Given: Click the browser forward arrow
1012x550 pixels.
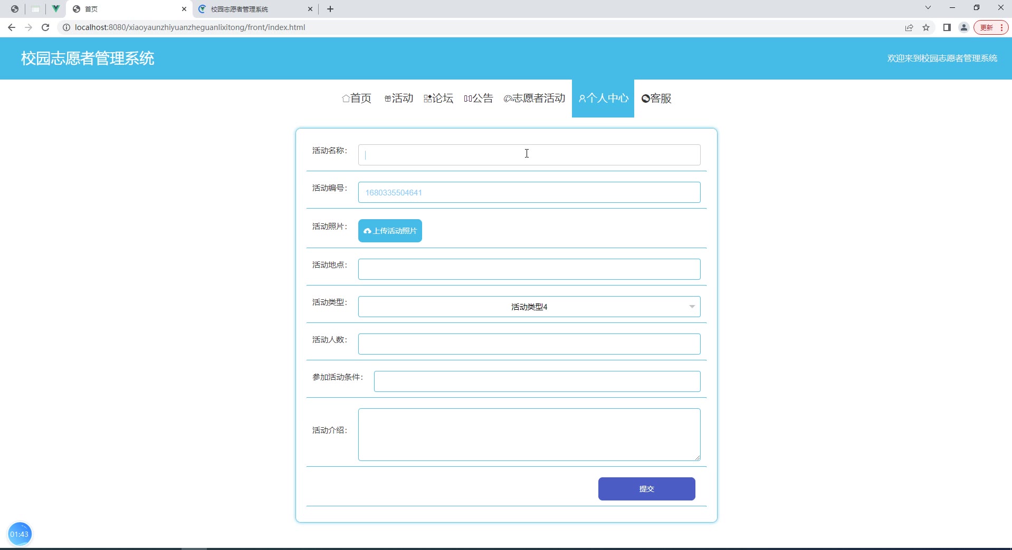Looking at the screenshot, I should (x=28, y=27).
